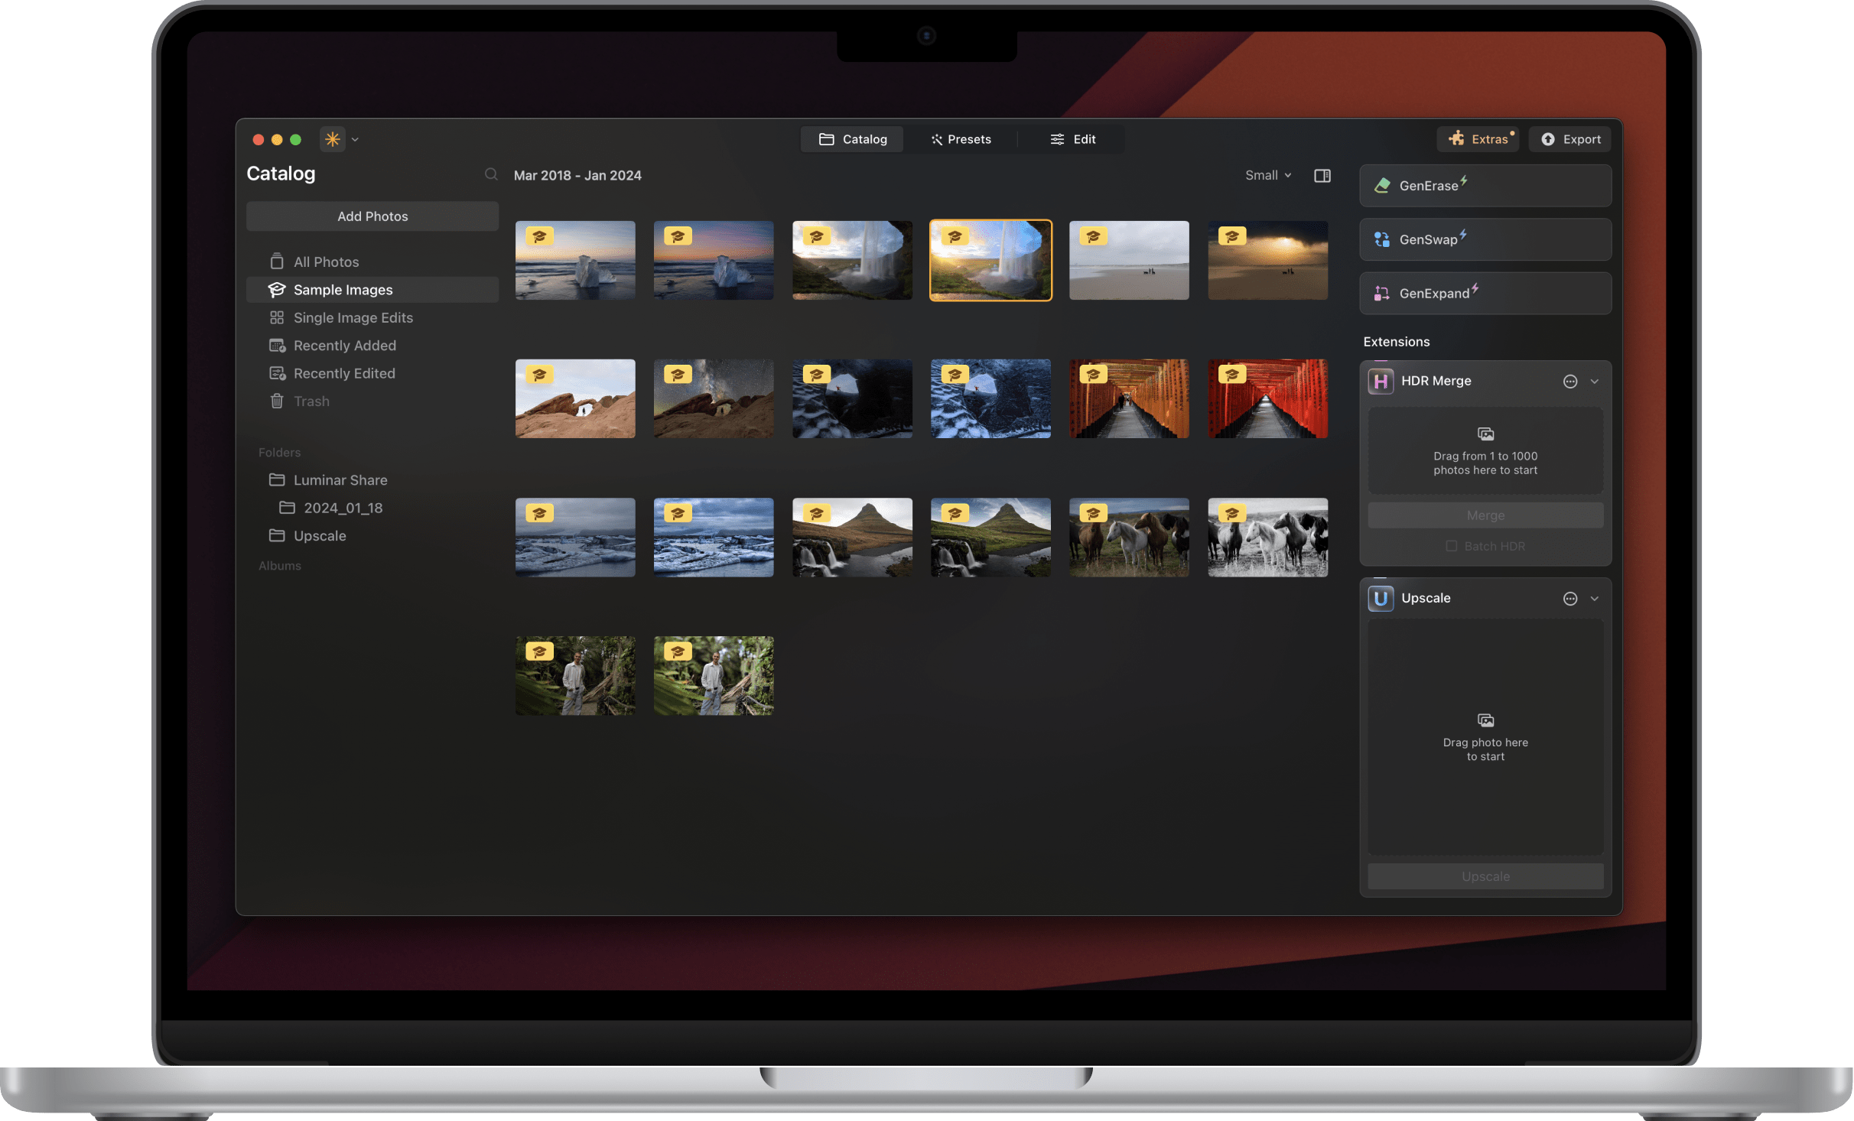
Task: Open the search magnifier icon
Action: (492, 174)
